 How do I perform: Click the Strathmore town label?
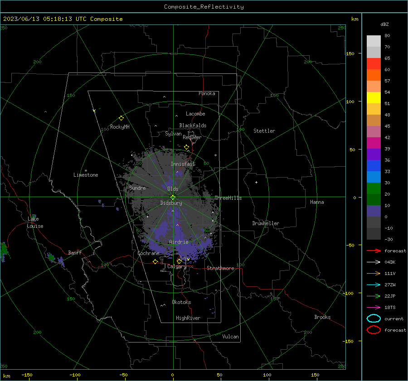coord(220,268)
